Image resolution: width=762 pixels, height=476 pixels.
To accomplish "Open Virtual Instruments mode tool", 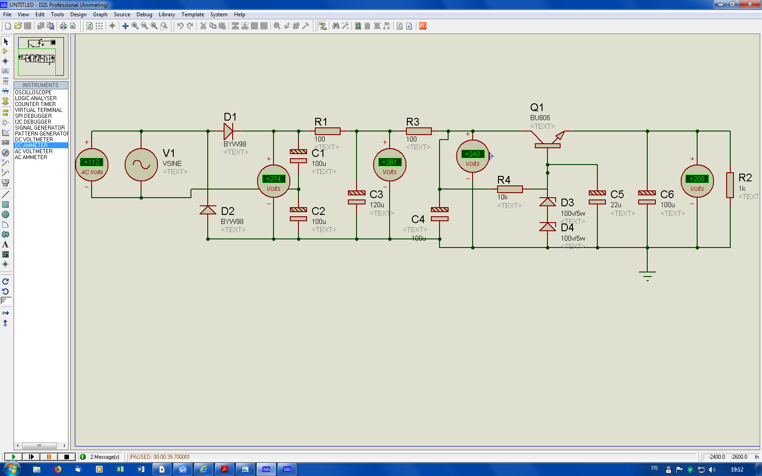I will pos(5,183).
